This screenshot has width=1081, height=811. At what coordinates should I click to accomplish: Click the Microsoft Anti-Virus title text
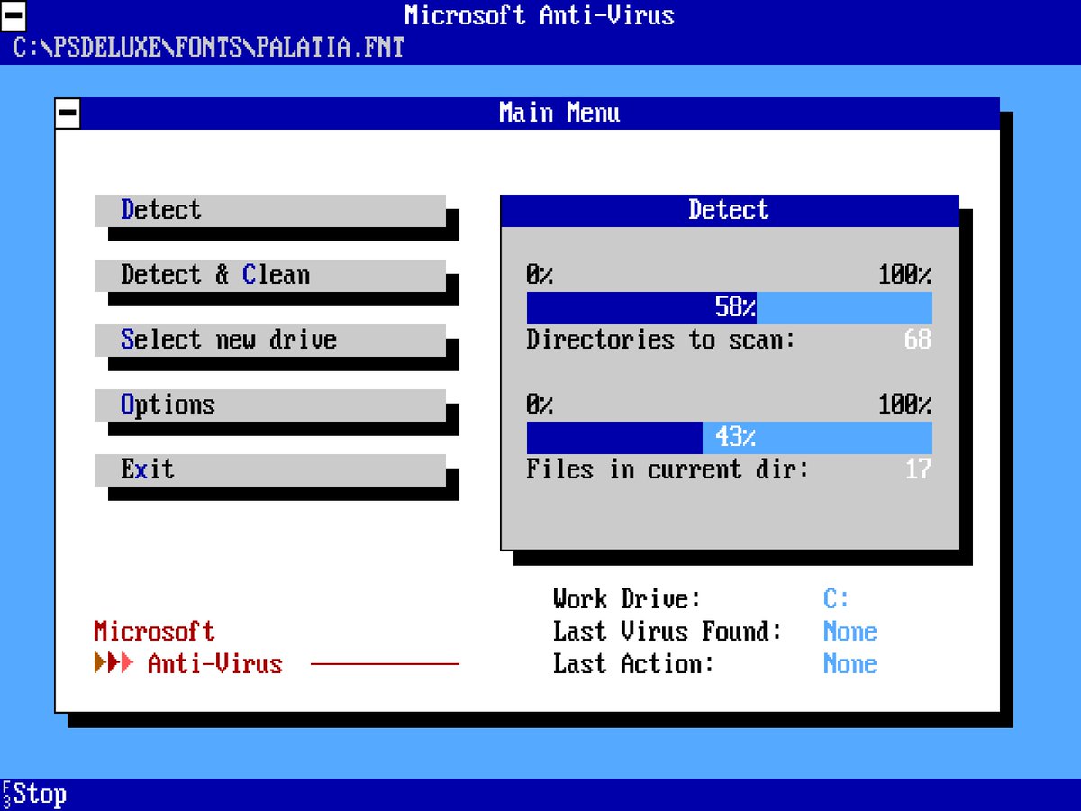pos(540,15)
